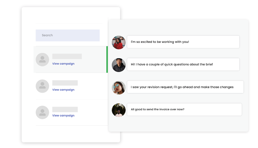
Task: Click the second contact's gray name placeholder
Action: point(65,83)
